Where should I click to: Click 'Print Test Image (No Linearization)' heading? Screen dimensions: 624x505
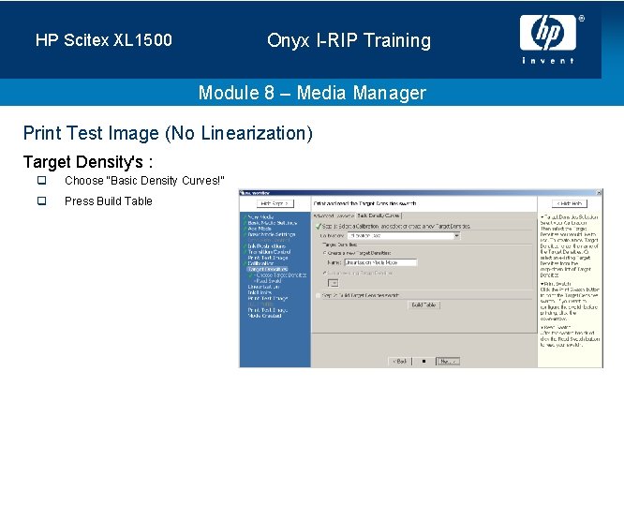pos(168,133)
